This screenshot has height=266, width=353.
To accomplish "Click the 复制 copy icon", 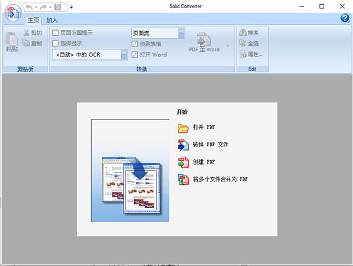I will pyautogui.click(x=26, y=43).
